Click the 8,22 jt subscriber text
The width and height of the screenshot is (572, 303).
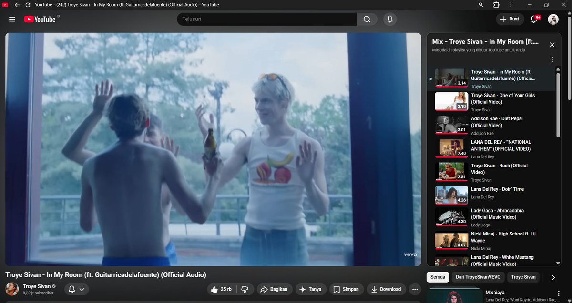pos(38,293)
